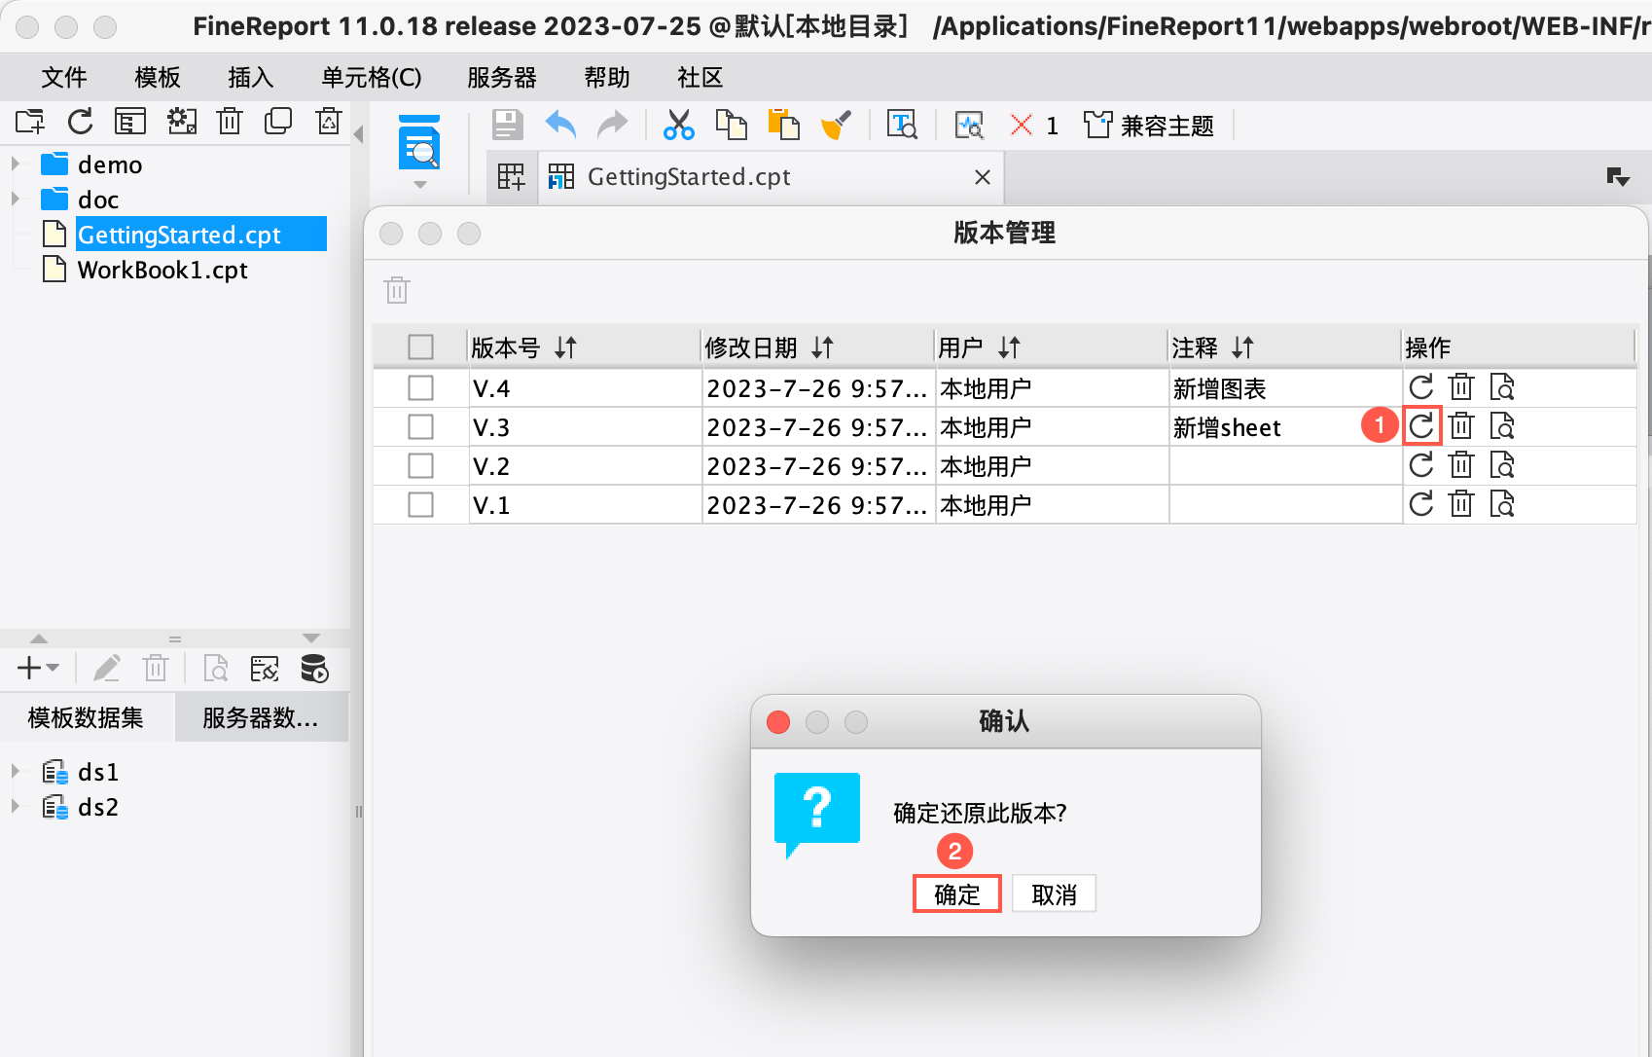The width and height of the screenshot is (1652, 1057).
Task: Open the add dataset plus dropdown
Action: (x=39, y=669)
